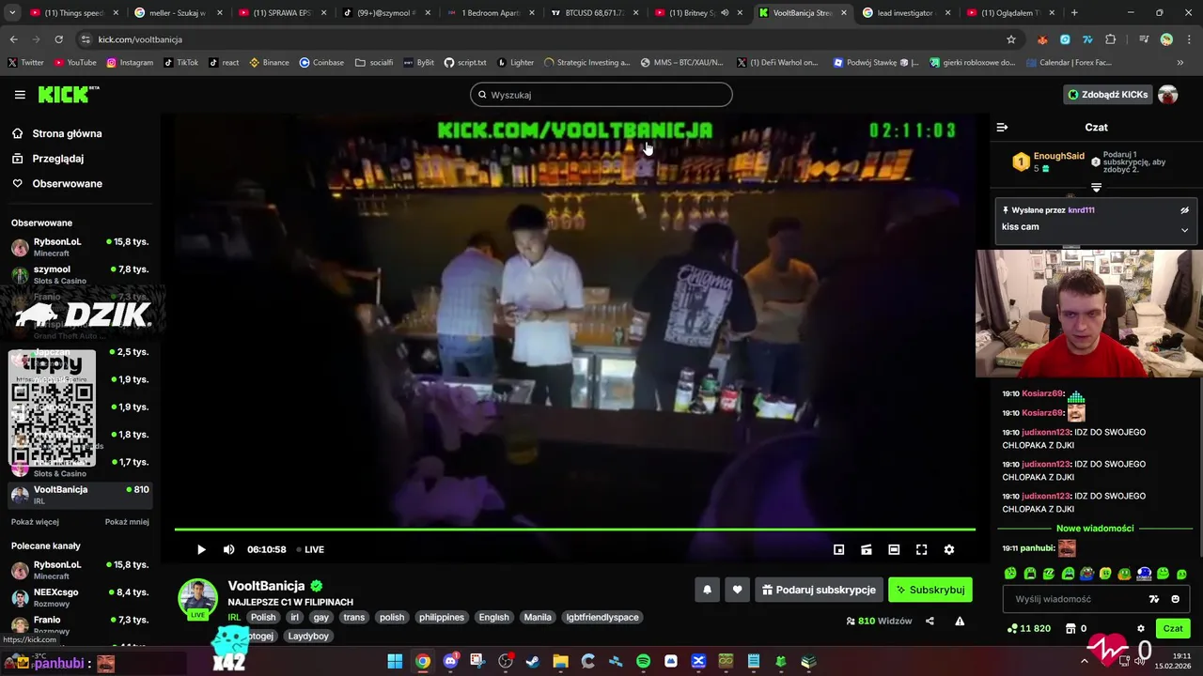Expand the gift leaderboard arrow
Screen dimensions: 1203x676
tap(1096, 188)
